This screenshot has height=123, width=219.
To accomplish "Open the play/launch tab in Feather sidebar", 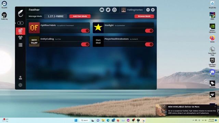I will coord(21,23).
